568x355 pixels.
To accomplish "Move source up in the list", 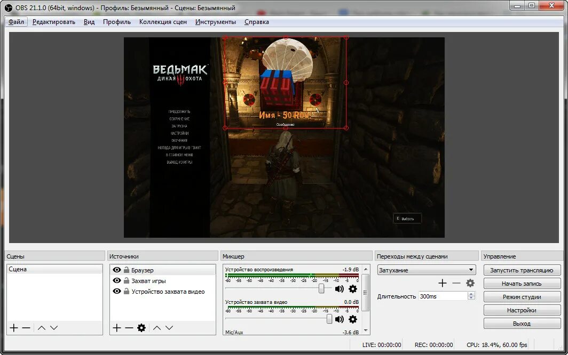I will click(157, 328).
